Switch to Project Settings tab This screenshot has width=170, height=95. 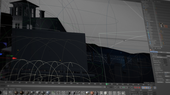[x=154, y=52]
